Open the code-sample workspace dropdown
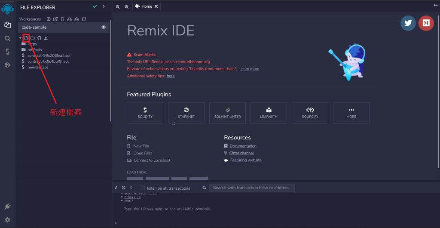Viewport: 440px width, 228px height. point(64,27)
